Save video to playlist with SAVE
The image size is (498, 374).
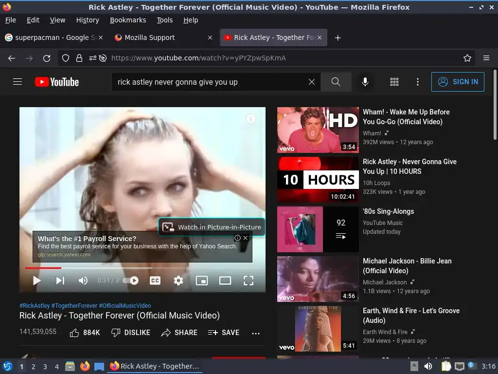coord(224,333)
